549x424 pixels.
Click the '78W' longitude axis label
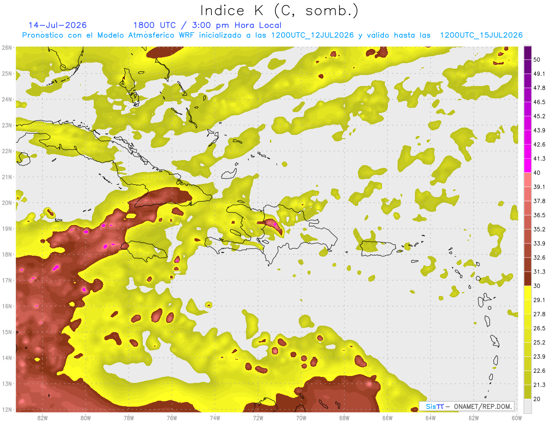pos(129,418)
